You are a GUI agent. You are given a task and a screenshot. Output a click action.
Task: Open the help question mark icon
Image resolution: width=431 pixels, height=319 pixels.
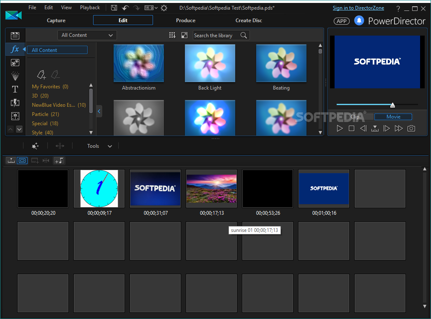(x=398, y=9)
